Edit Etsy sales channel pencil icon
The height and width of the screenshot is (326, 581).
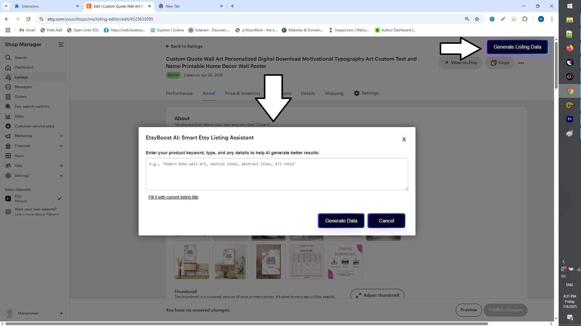tap(60, 199)
